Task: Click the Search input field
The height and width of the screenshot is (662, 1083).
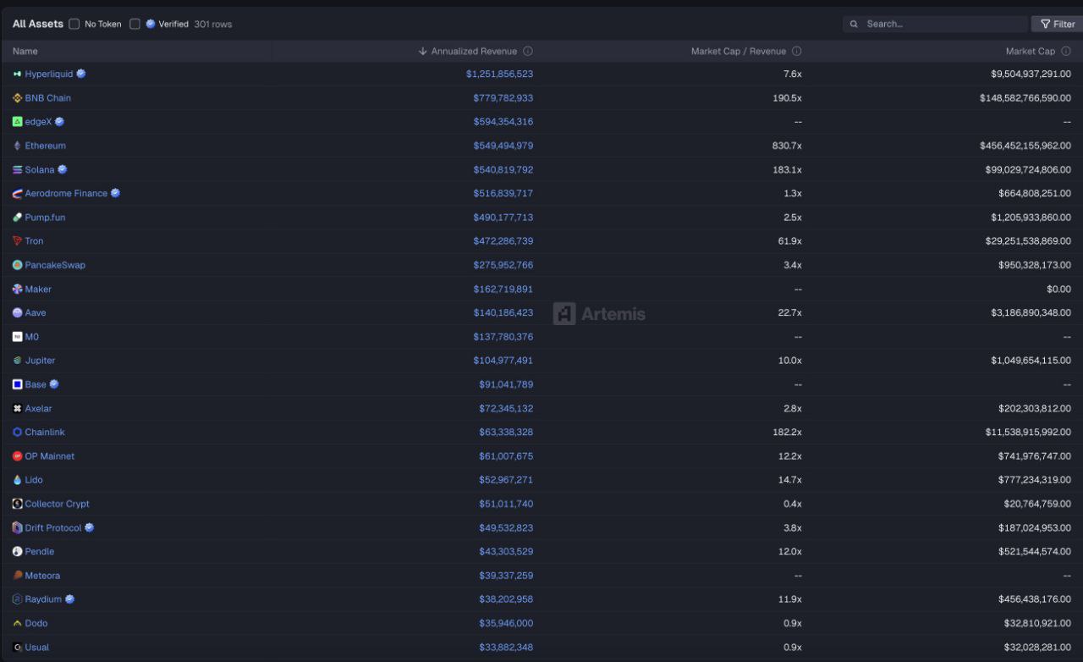Action: (939, 25)
